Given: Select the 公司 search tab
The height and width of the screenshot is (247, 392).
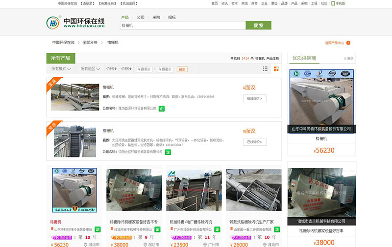Looking at the screenshot, I should [141, 17].
